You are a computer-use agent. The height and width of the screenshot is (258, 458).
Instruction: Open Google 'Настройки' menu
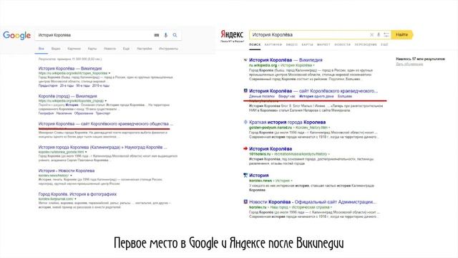click(145, 49)
